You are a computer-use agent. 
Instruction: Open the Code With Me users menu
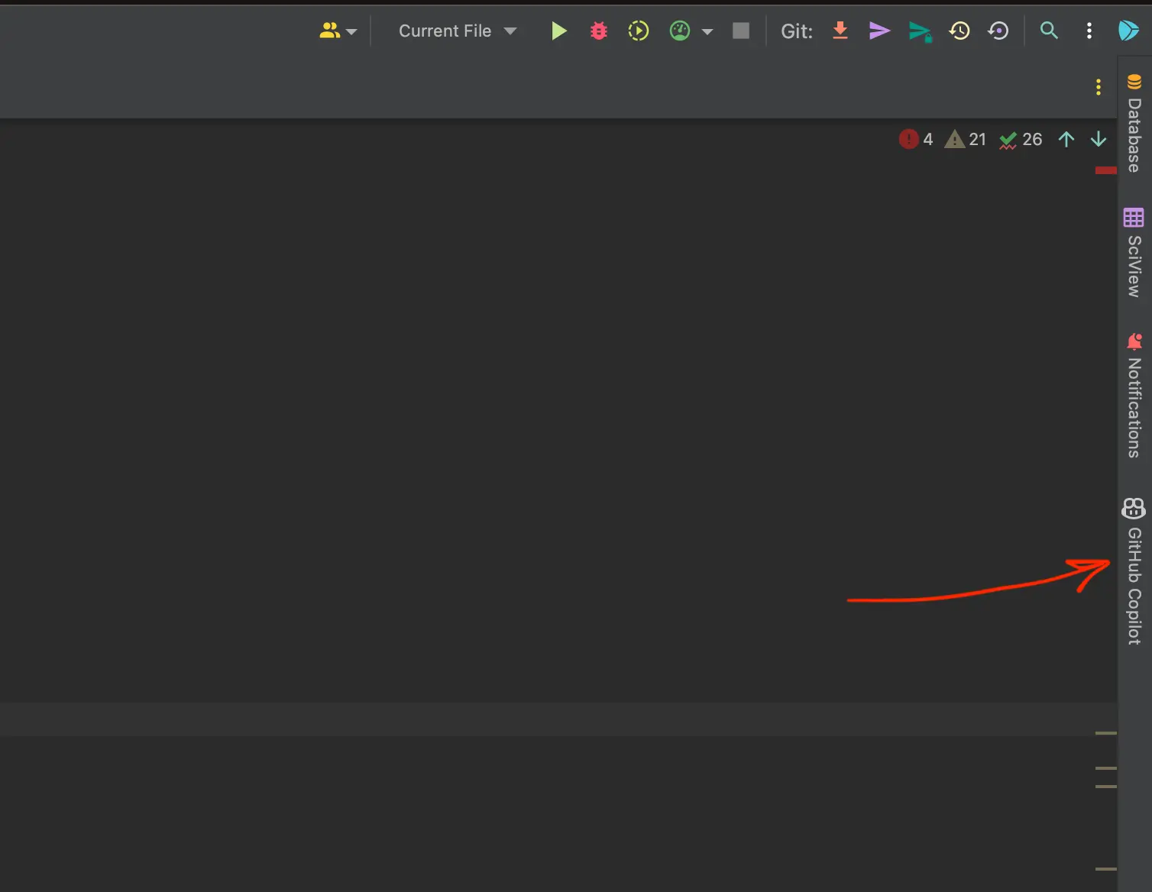point(338,31)
